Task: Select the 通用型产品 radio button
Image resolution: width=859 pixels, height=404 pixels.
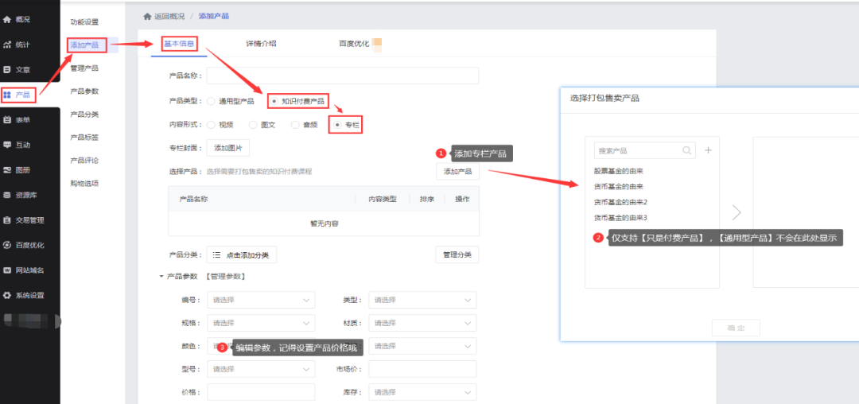Action: coord(211,101)
